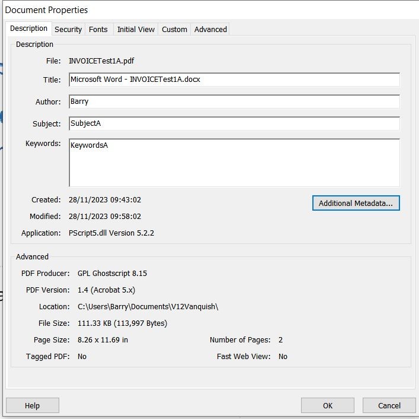Click the PDF Version value 1.4 (Acrobat 5.x)
This screenshot has height=419, width=419.
coord(106,290)
